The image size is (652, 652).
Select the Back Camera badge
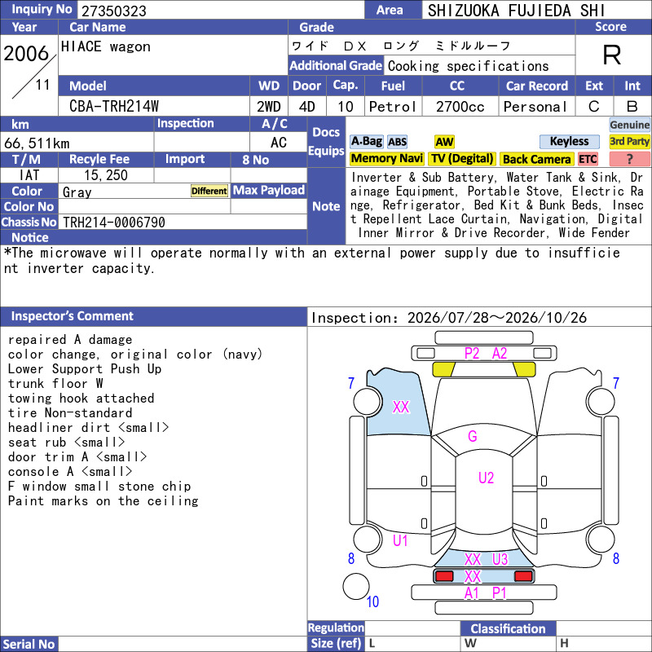tap(536, 159)
